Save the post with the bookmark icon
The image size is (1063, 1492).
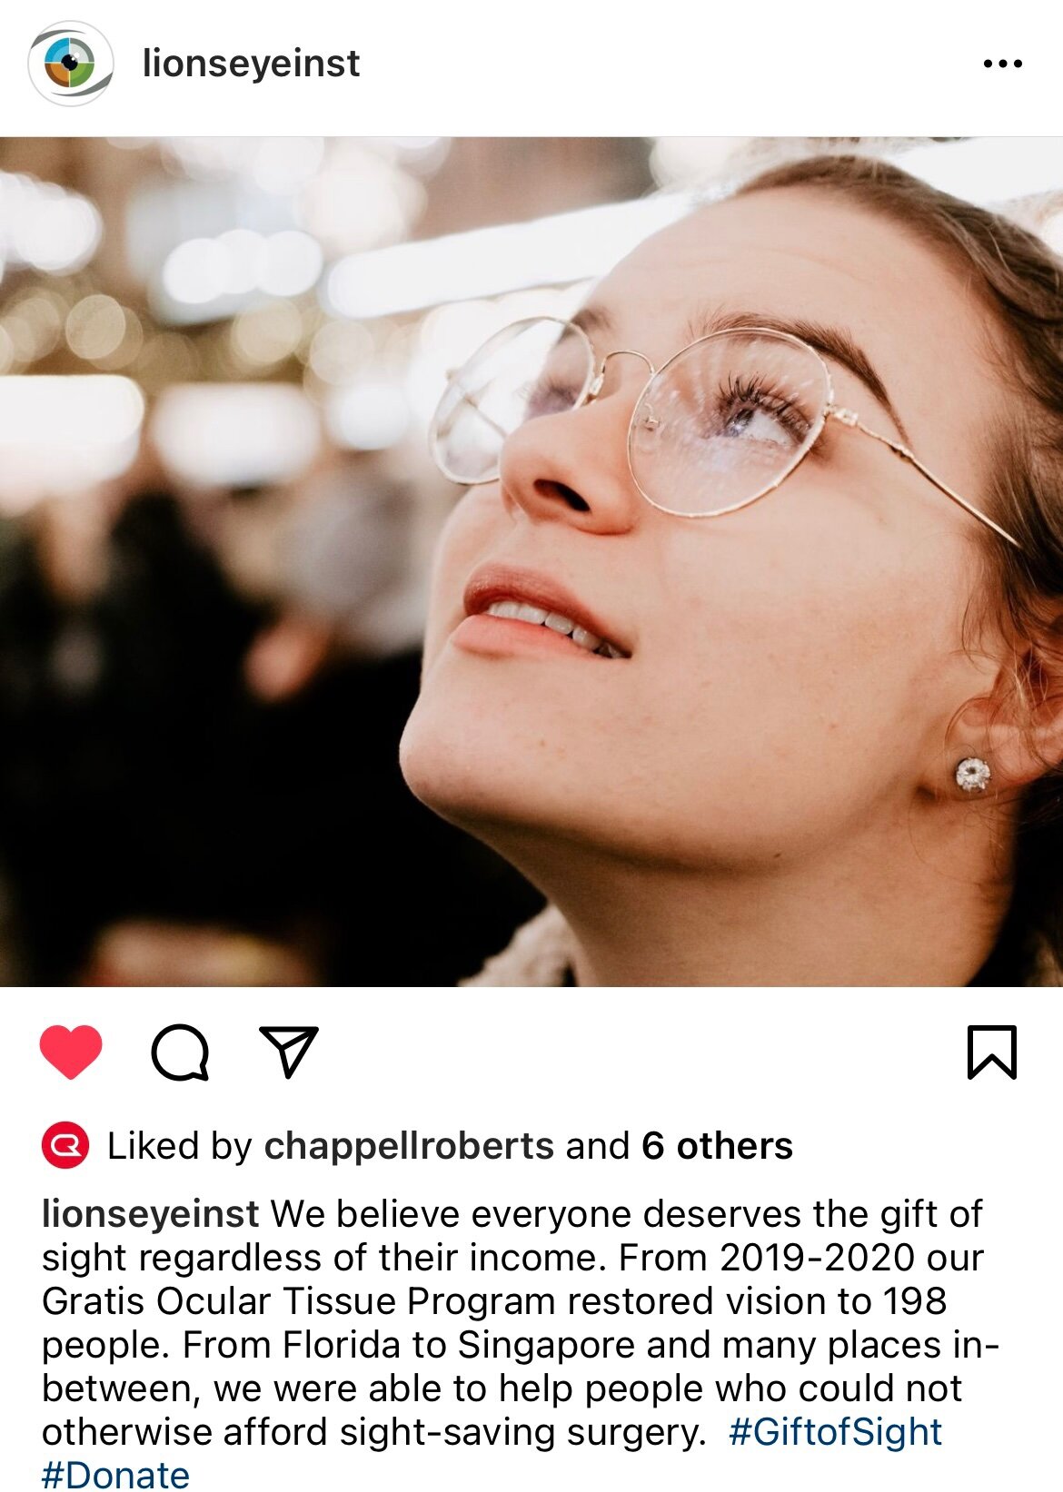click(x=992, y=1052)
